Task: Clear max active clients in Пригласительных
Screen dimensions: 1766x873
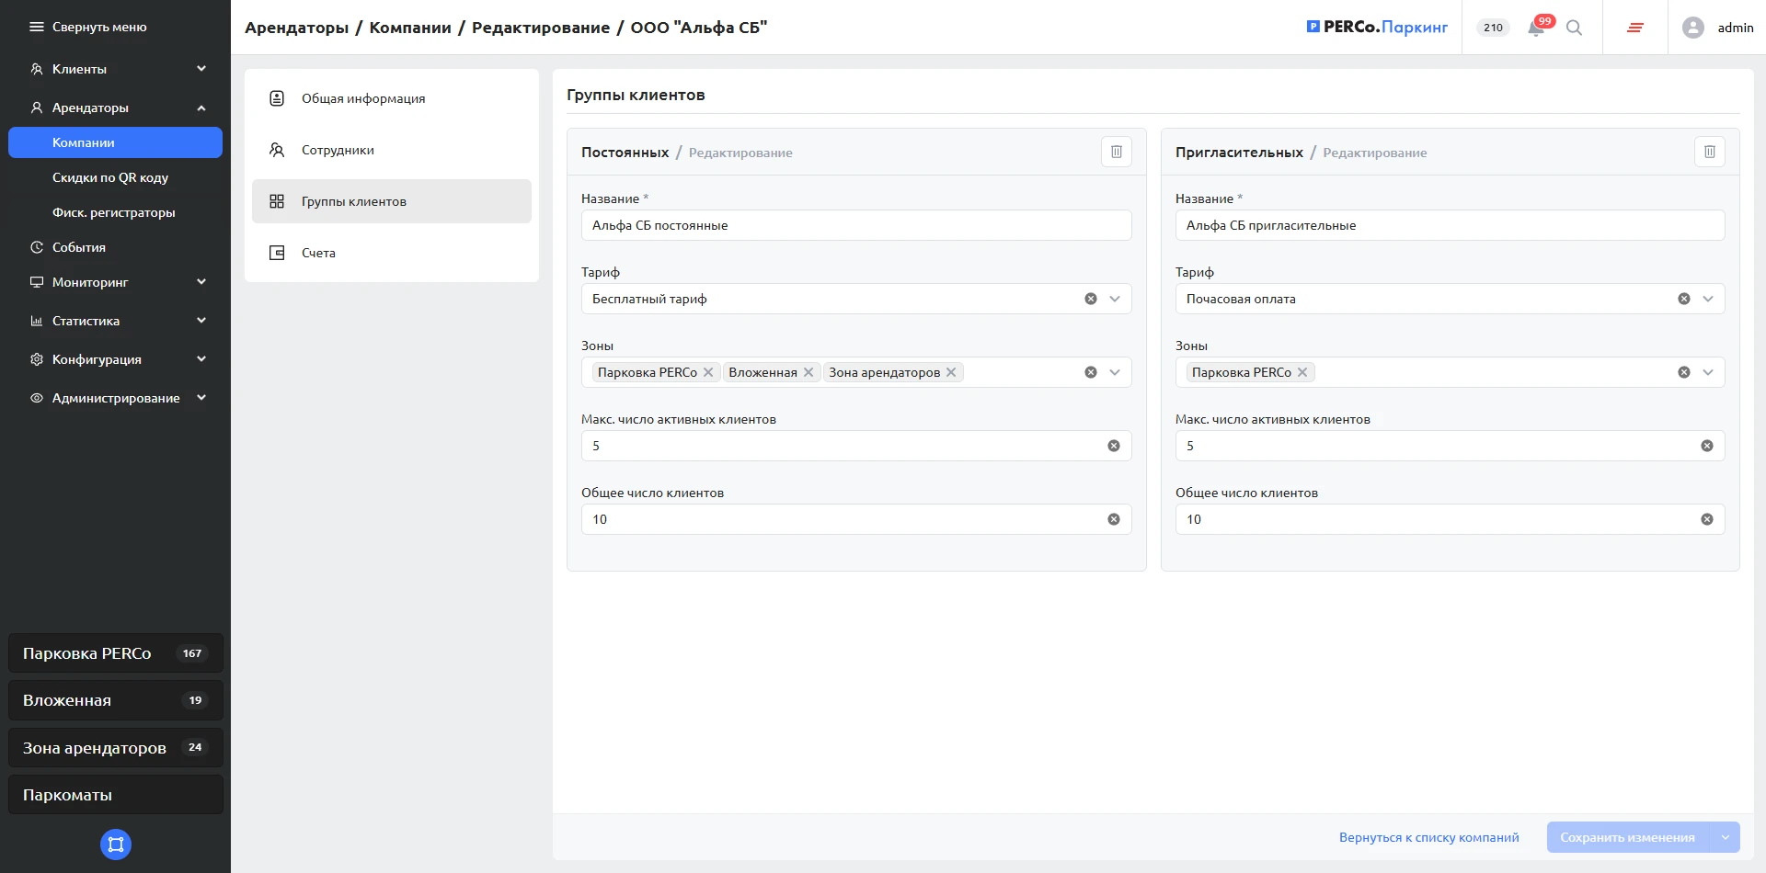Action: 1706,446
